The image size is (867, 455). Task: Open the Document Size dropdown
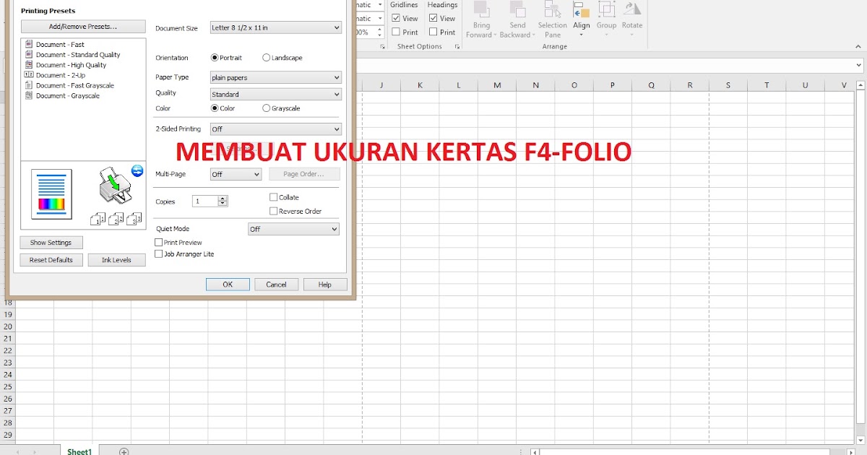(x=337, y=27)
